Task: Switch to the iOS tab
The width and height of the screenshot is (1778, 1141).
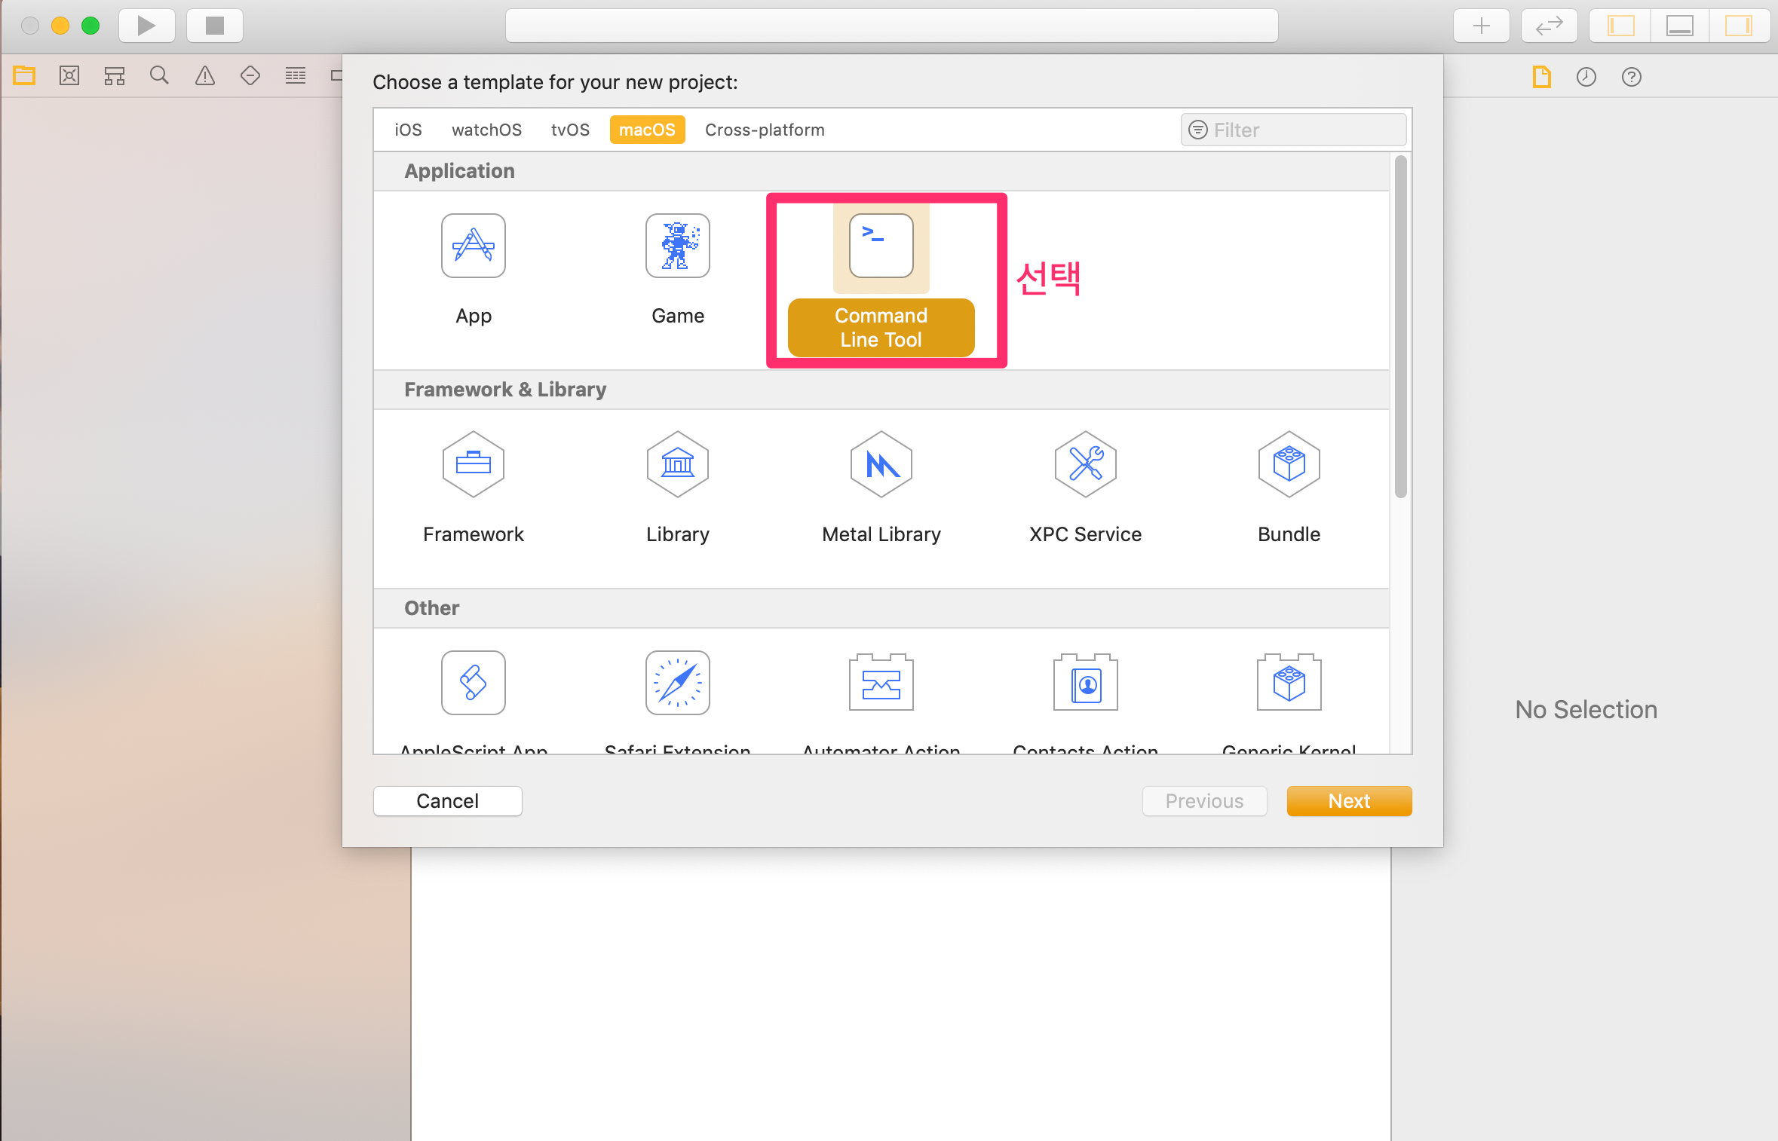Action: (408, 130)
